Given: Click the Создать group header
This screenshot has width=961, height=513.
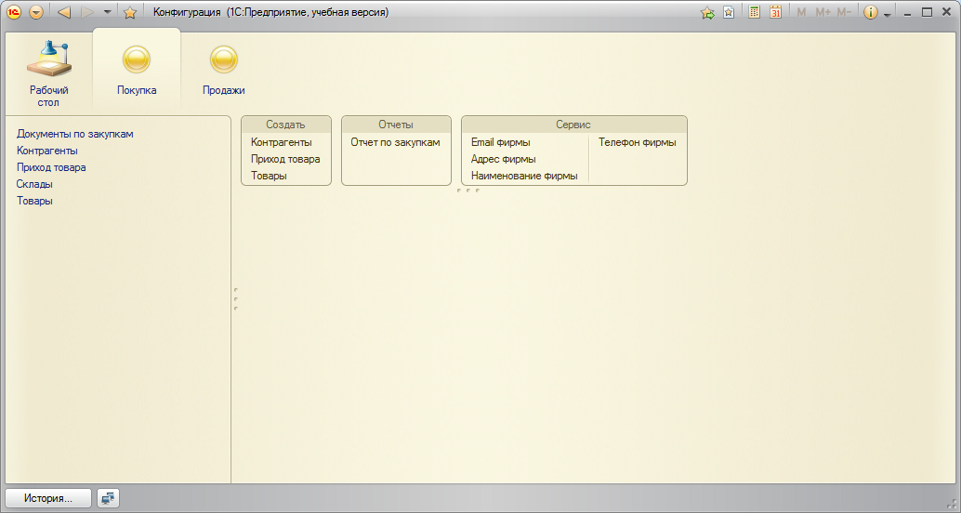Looking at the screenshot, I should (x=285, y=125).
